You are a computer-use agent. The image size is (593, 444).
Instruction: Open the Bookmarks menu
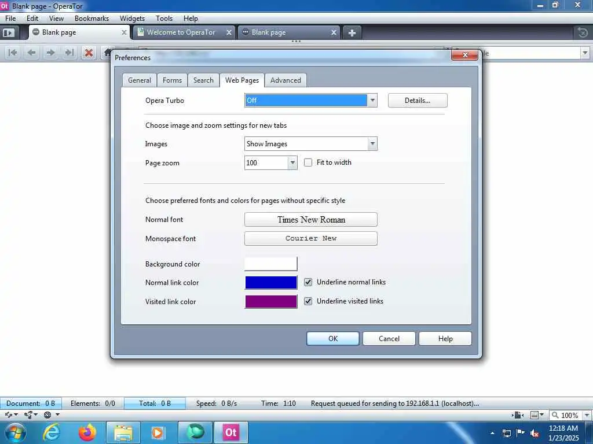pos(91,18)
